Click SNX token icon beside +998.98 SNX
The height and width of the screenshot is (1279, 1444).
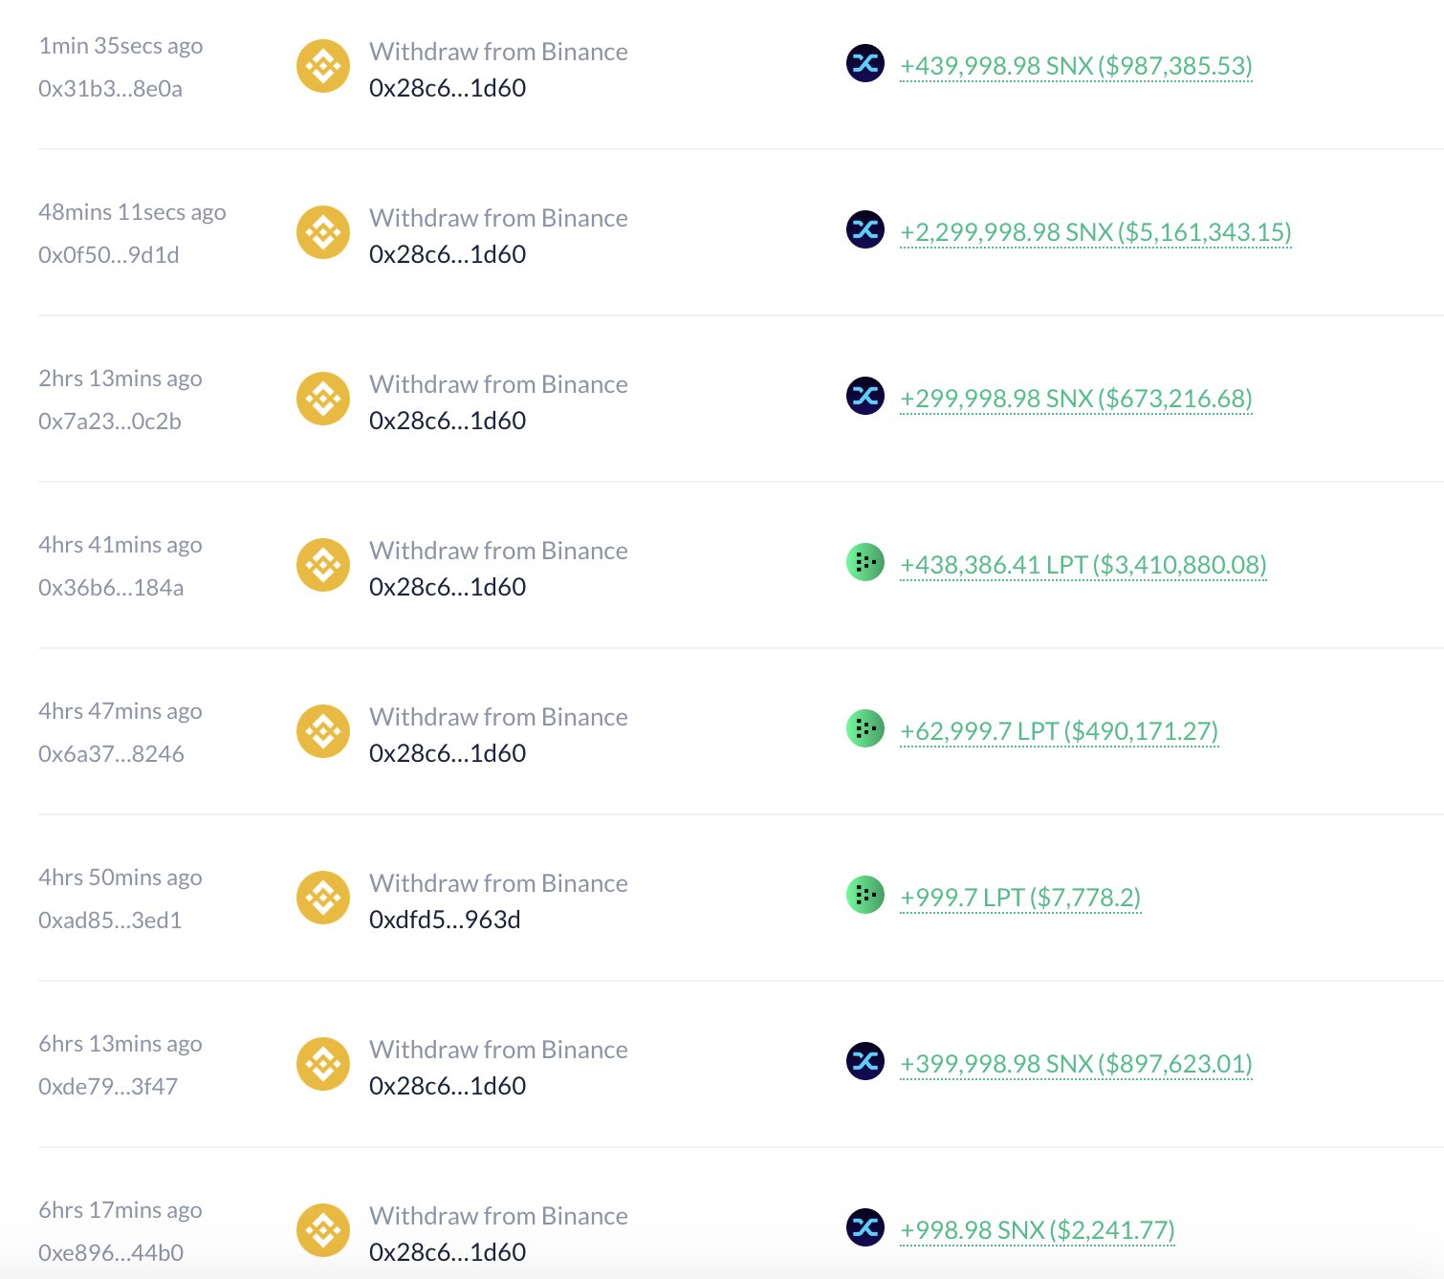click(865, 1228)
